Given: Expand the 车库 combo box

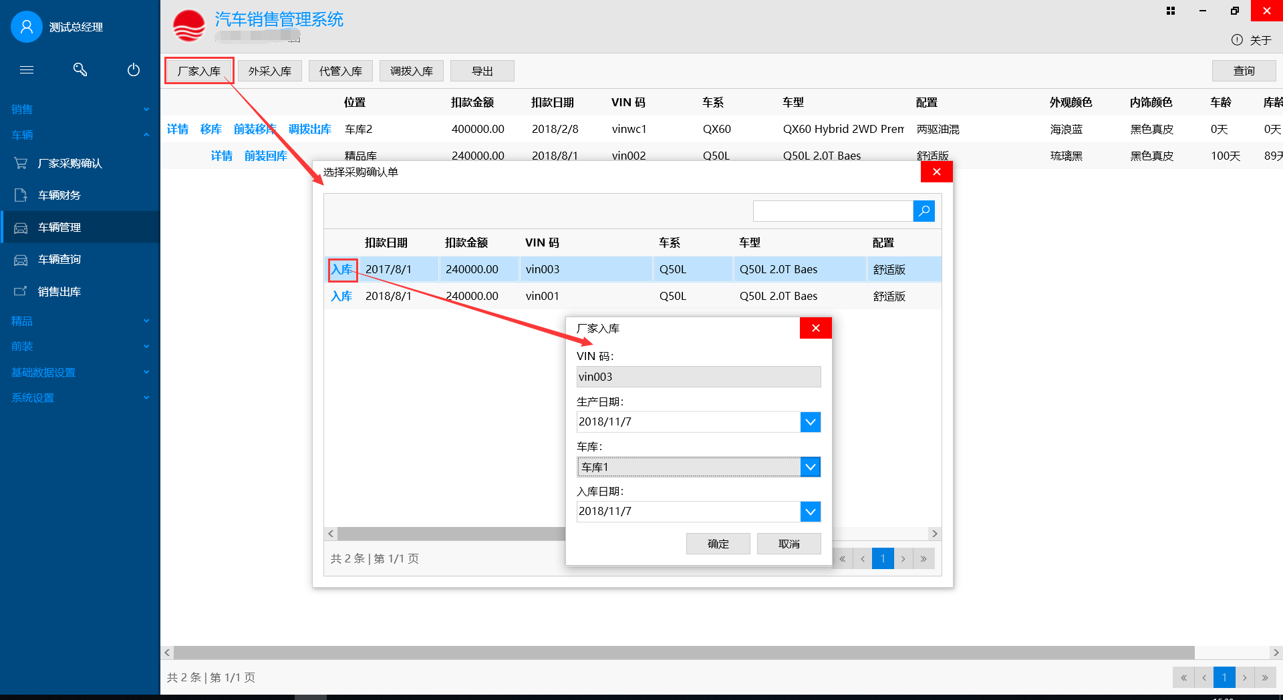Looking at the screenshot, I should 810,467.
